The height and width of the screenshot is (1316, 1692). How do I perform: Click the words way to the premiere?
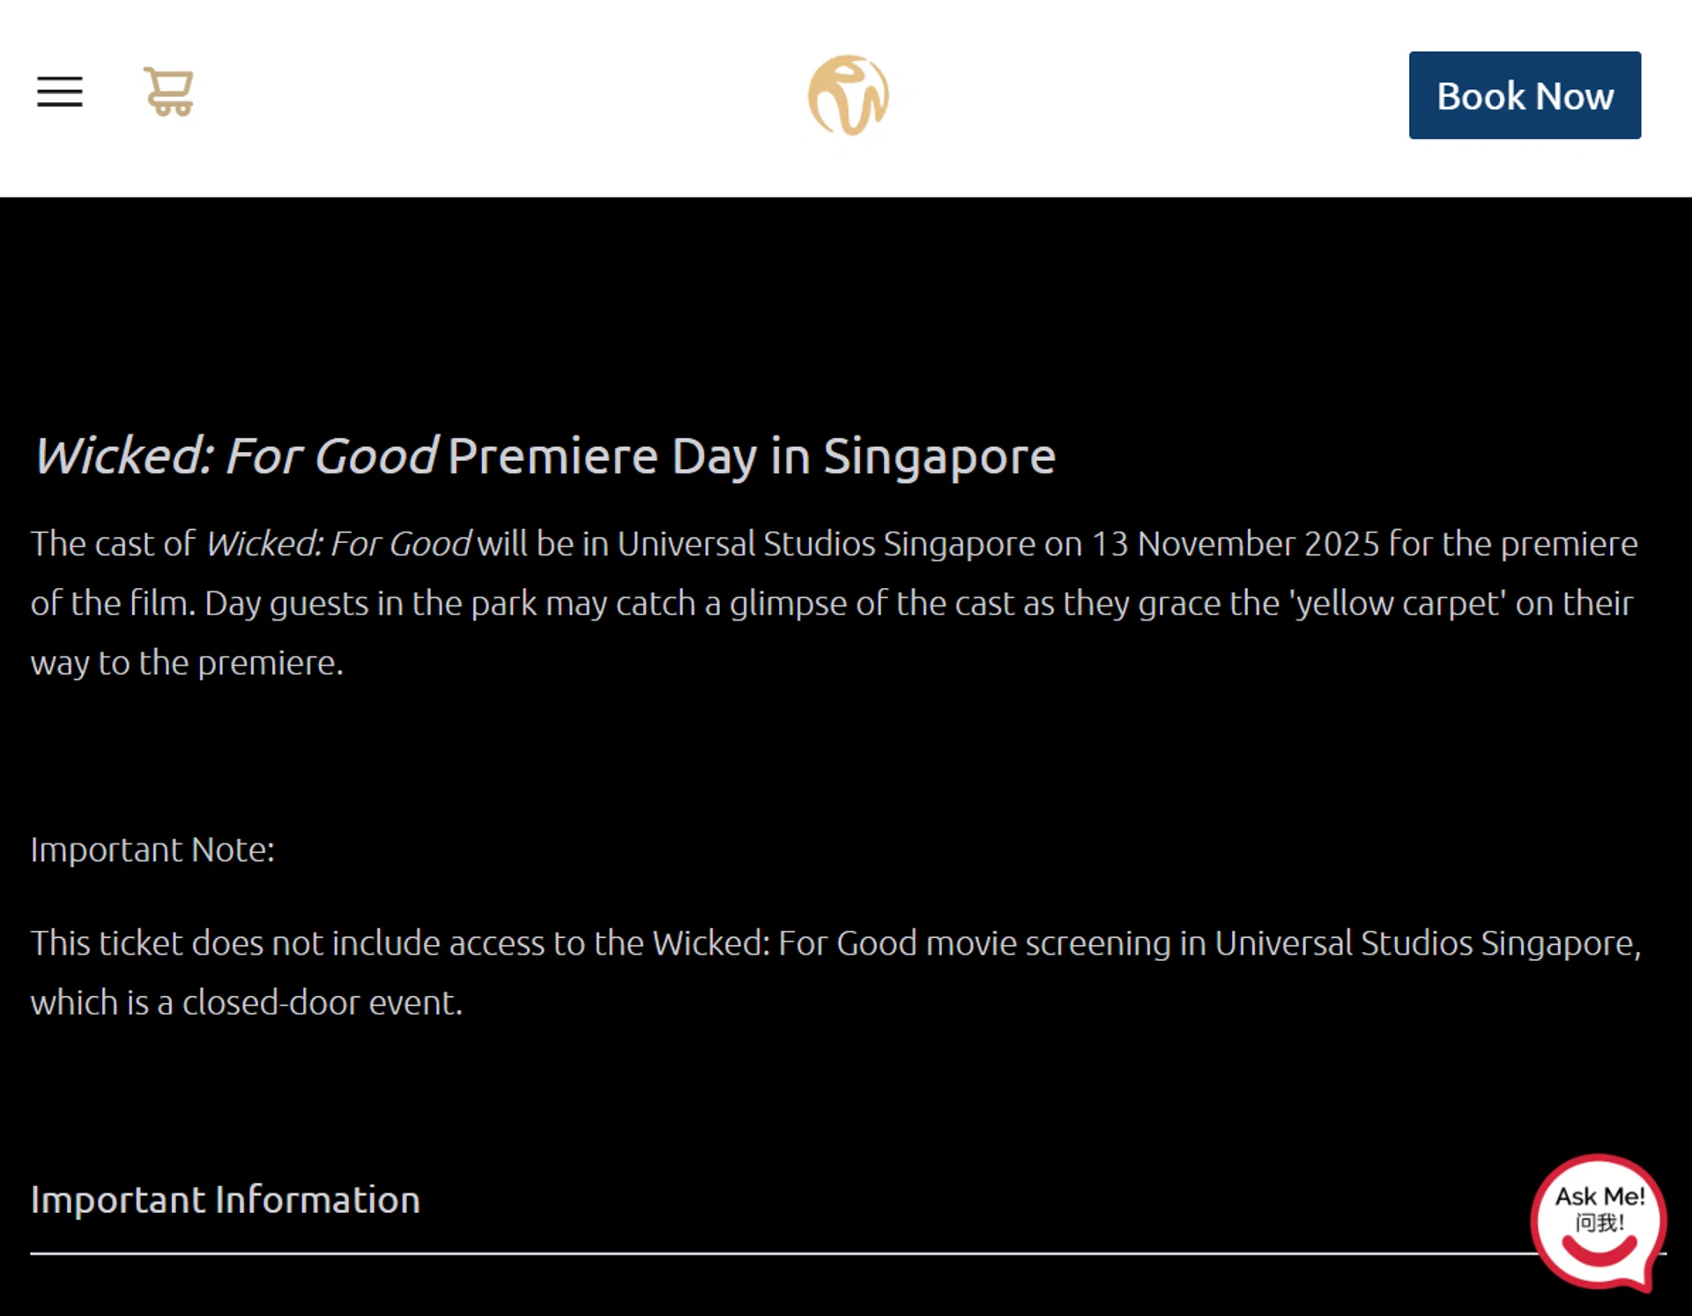tap(186, 663)
